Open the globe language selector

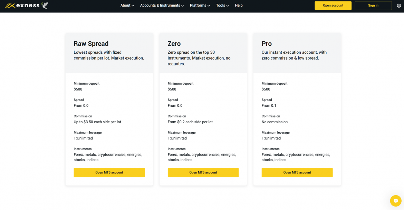point(399,6)
